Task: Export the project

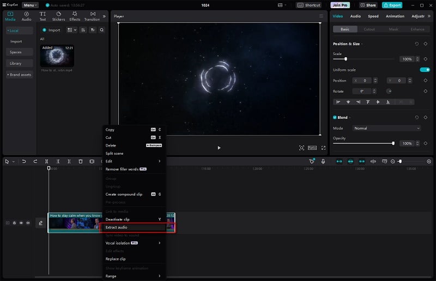Action: pyautogui.click(x=392, y=5)
